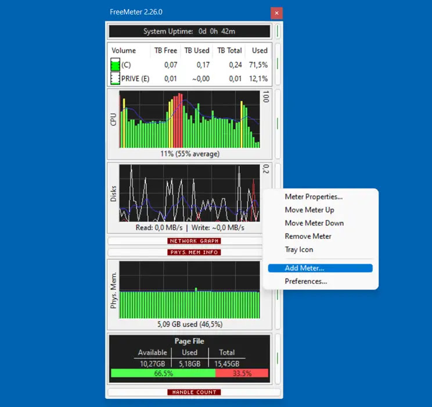Click the TB Used column header
The width and height of the screenshot is (432, 407).
click(x=197, y=51)
